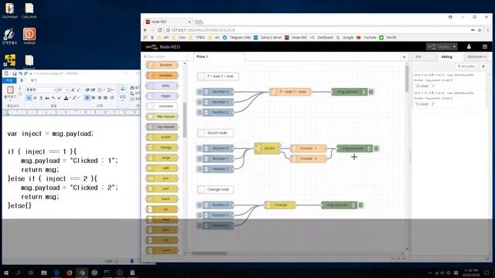Open the YouTube bookmark
495x278 pixels.
[x=367, y=38]
